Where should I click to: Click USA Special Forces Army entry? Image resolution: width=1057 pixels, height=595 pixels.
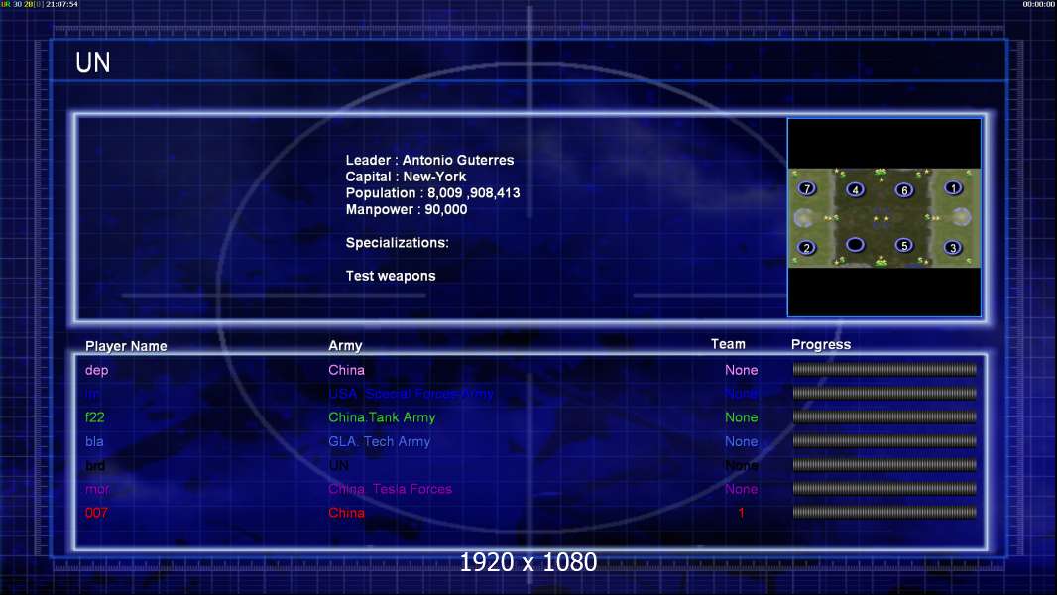[x=411, y=394]
